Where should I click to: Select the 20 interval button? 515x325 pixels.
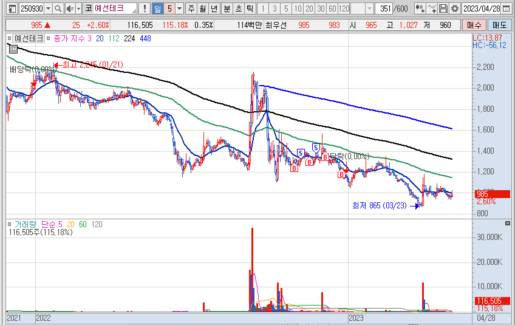309,9
